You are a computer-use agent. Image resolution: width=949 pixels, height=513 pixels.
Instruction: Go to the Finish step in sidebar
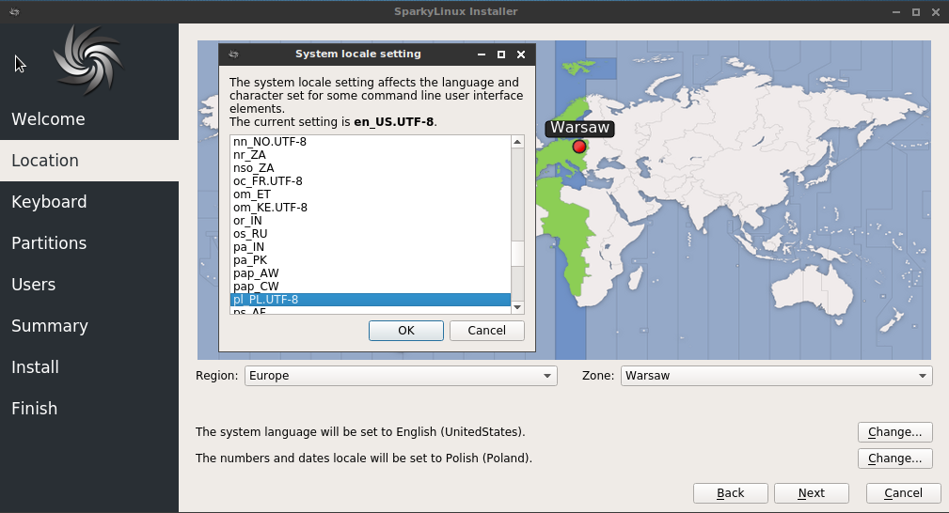click(x=89, y=409)
